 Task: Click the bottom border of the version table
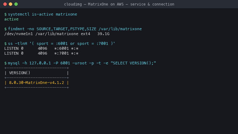[x=37, y=87]
